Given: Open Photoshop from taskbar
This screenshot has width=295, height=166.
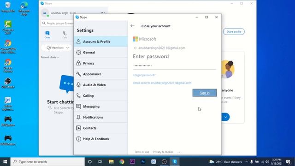Looking at the screenshot, I should point(143,162).
